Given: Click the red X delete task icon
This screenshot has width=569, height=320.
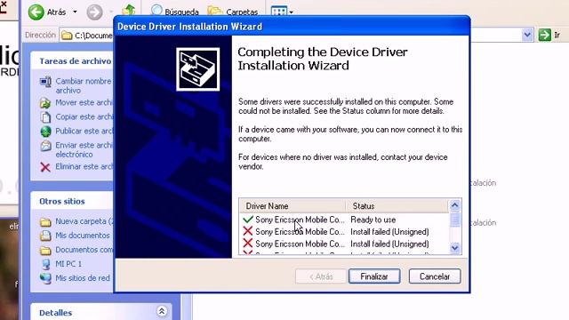Looking at the screenshot, I should [45, 167].
